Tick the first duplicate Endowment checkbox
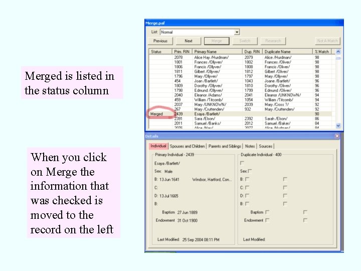361x271 pixels. coord(267,220)
